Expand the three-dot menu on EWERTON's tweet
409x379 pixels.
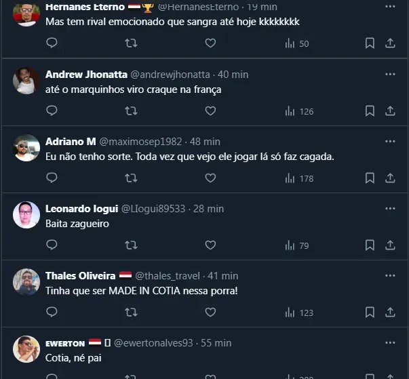tap(390, 342)
